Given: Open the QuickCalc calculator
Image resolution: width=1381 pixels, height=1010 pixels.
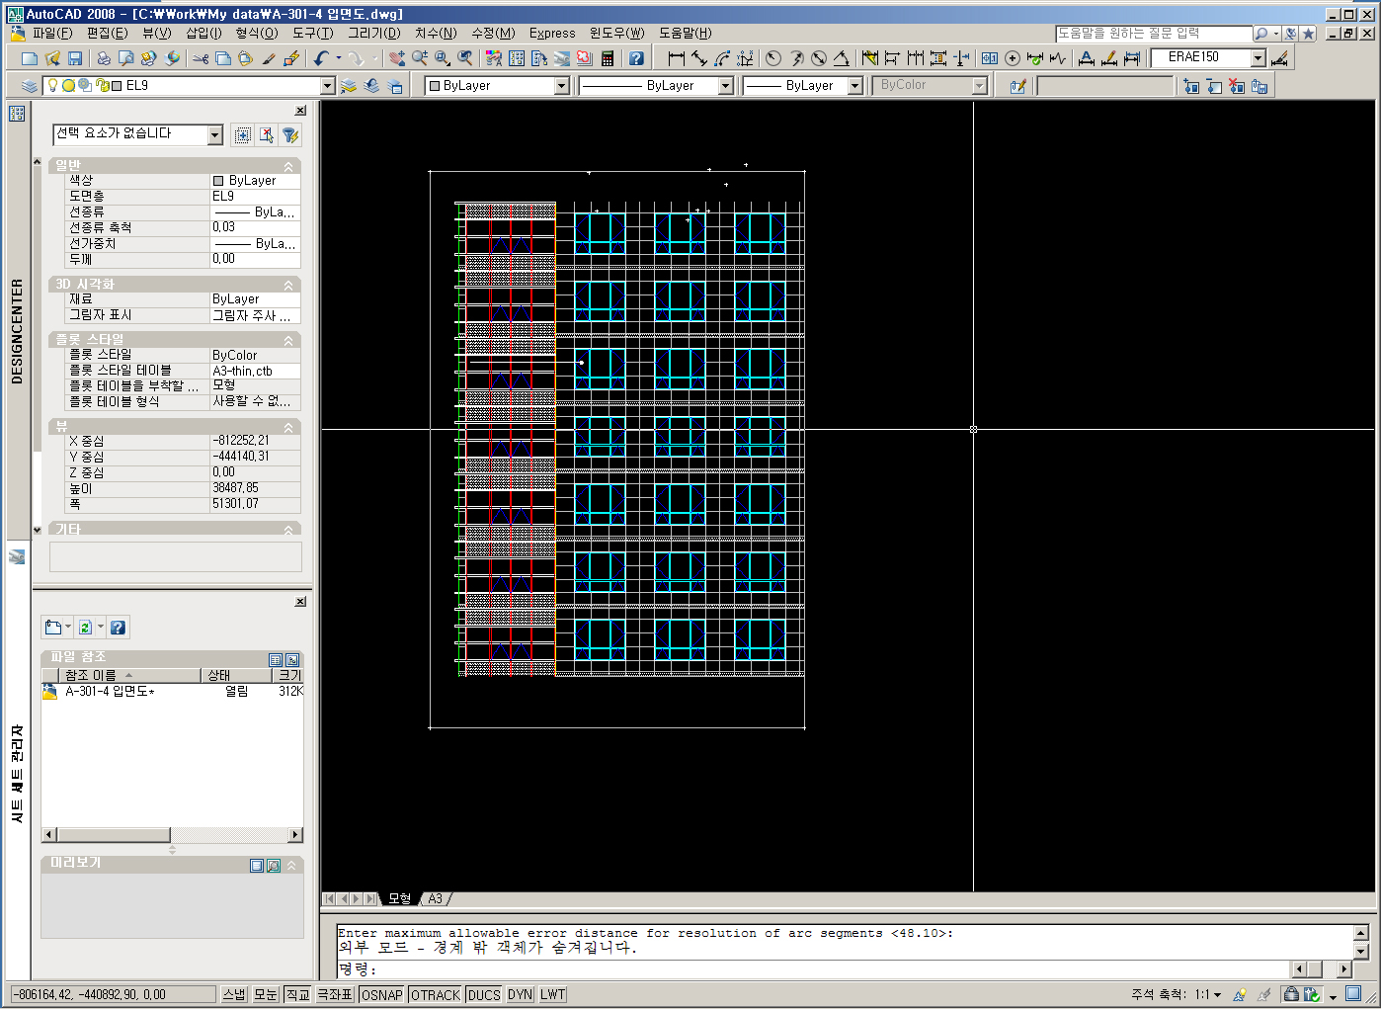Looking at the screenshot, I should [x=608, y=59].
